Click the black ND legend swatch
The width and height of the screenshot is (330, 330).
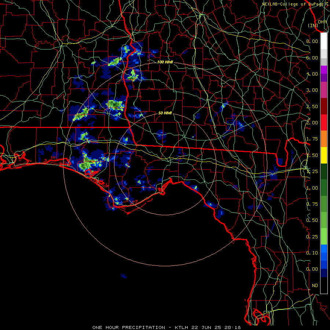coord(324,285)
